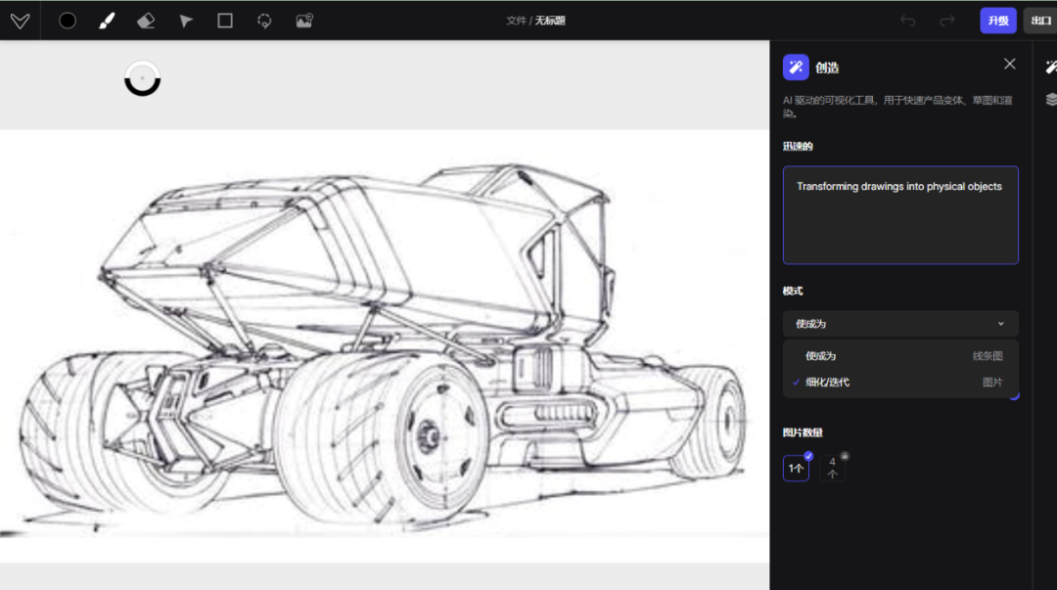The width and height of the screenshot is (1057, 590).
Task: Click the brush size cursor ring
Action: pos(142,78)
